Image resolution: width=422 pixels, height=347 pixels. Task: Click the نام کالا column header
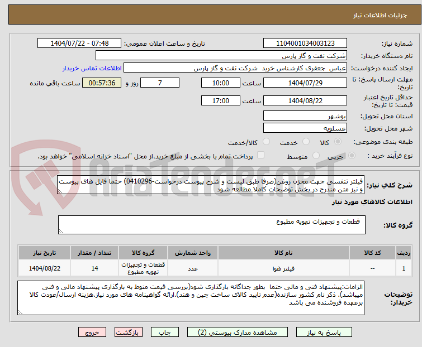pyautogui.click(x=284, y=253)
